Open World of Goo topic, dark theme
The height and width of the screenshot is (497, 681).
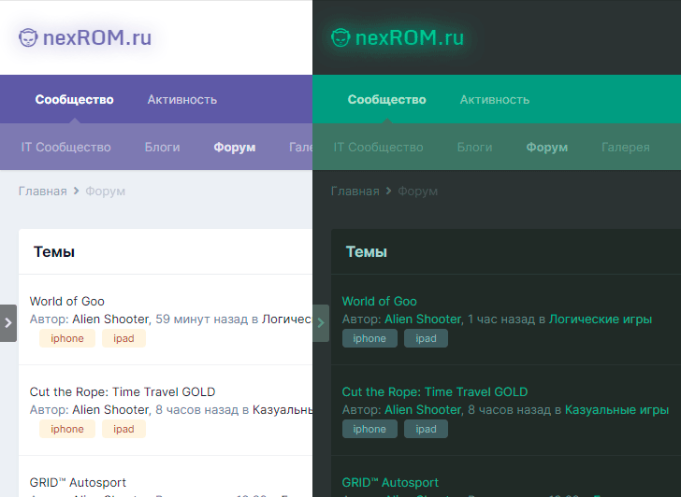379,301
